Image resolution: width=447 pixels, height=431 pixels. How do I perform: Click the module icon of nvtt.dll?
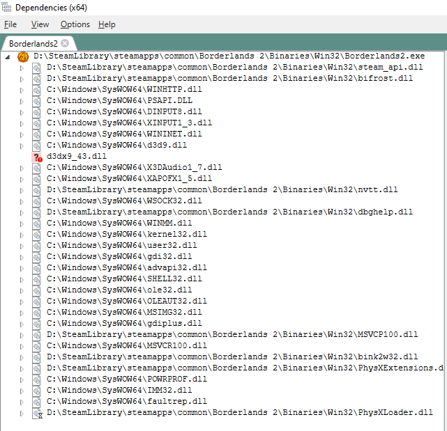[36, 191]
